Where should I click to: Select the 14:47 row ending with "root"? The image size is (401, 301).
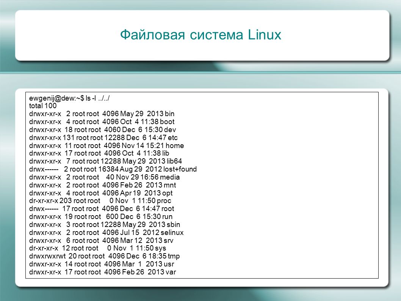point(102,208)
